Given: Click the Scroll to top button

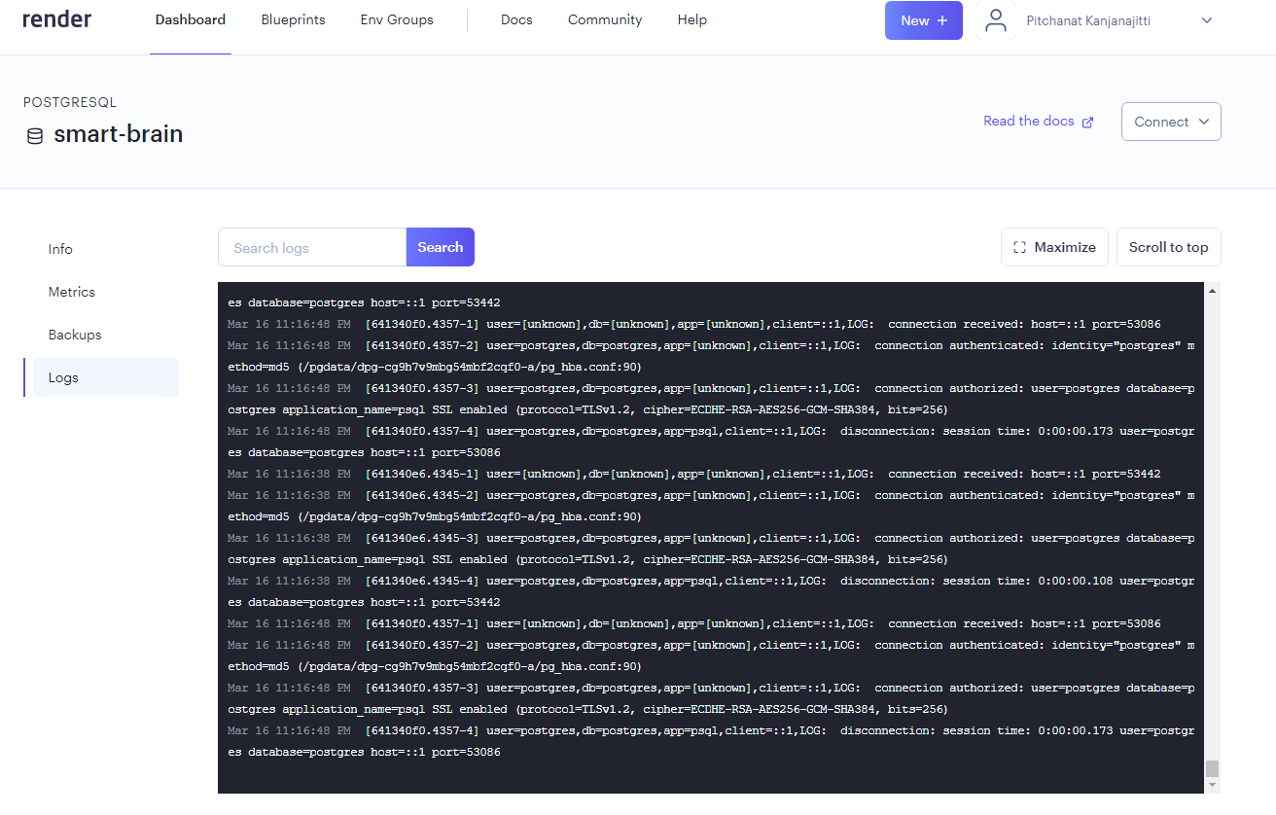Looking at the screenshot, I should [x=1168, y=246].
